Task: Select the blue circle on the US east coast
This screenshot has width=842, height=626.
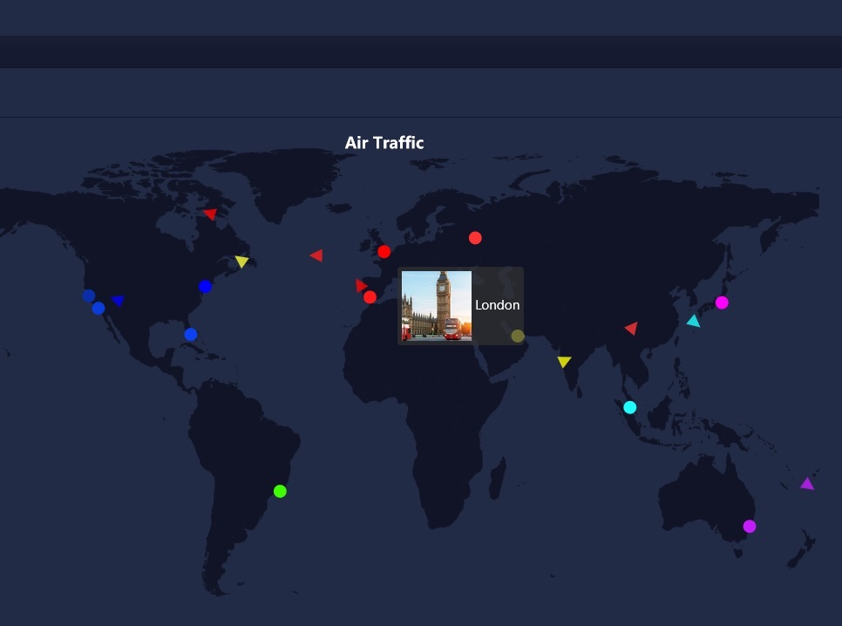Action: coord(205,287)
